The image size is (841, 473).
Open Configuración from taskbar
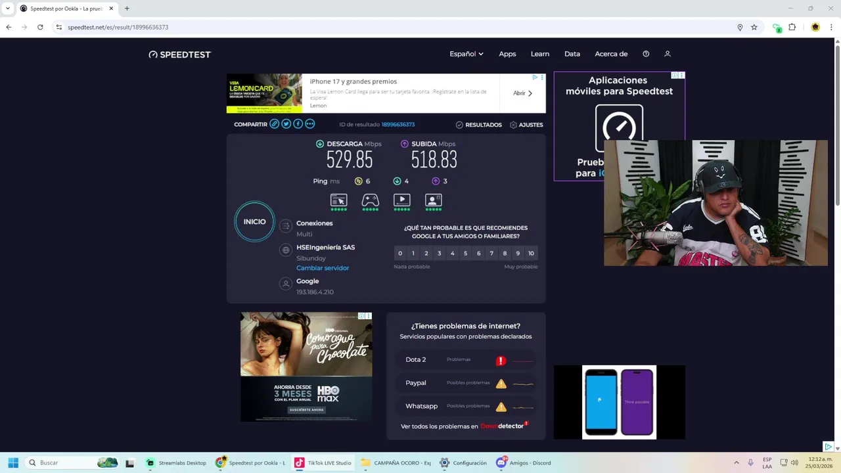click(464, 462)
